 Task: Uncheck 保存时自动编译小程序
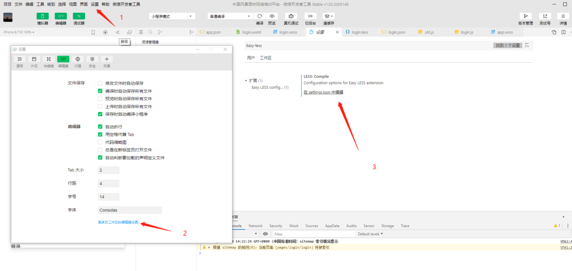coord(100,114)
